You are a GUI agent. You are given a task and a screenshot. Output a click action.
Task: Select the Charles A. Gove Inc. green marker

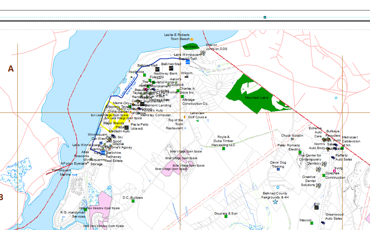click(x=178, y=91)
